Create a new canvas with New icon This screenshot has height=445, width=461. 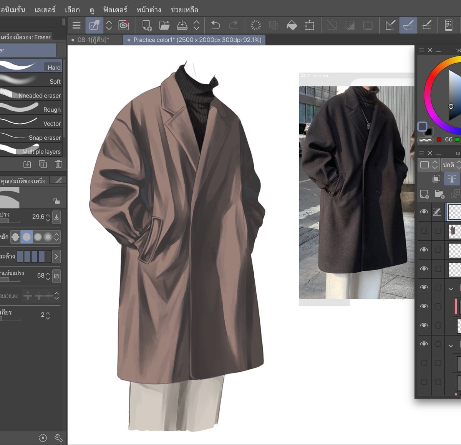point(147,25)
